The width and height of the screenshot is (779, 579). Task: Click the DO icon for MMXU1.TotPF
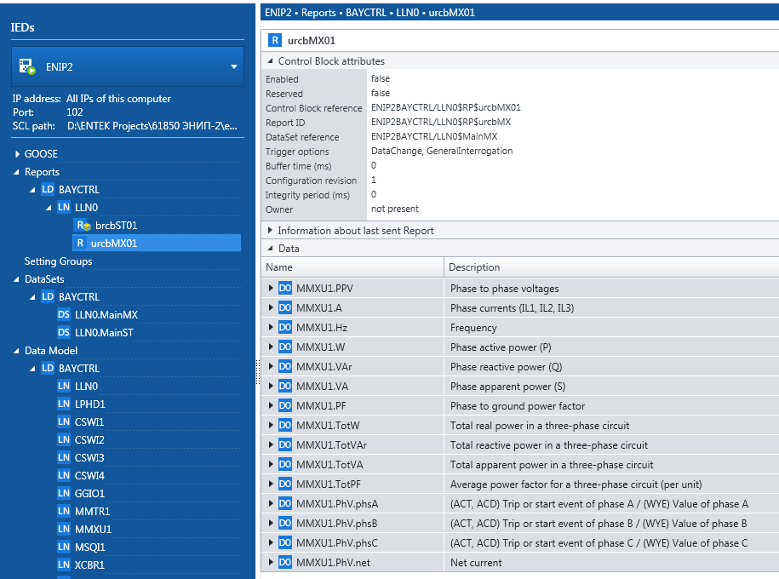click(x=285, y=484)
